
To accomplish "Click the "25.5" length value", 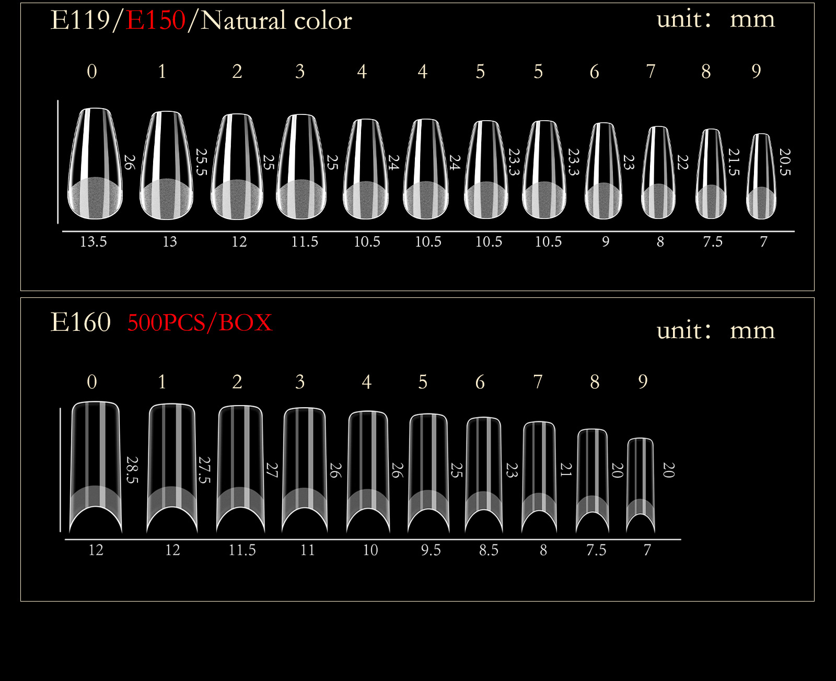I will [x=201, y=162].
